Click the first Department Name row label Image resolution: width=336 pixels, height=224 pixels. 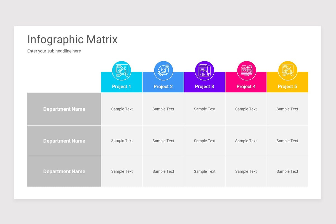(x=64, y=109)
